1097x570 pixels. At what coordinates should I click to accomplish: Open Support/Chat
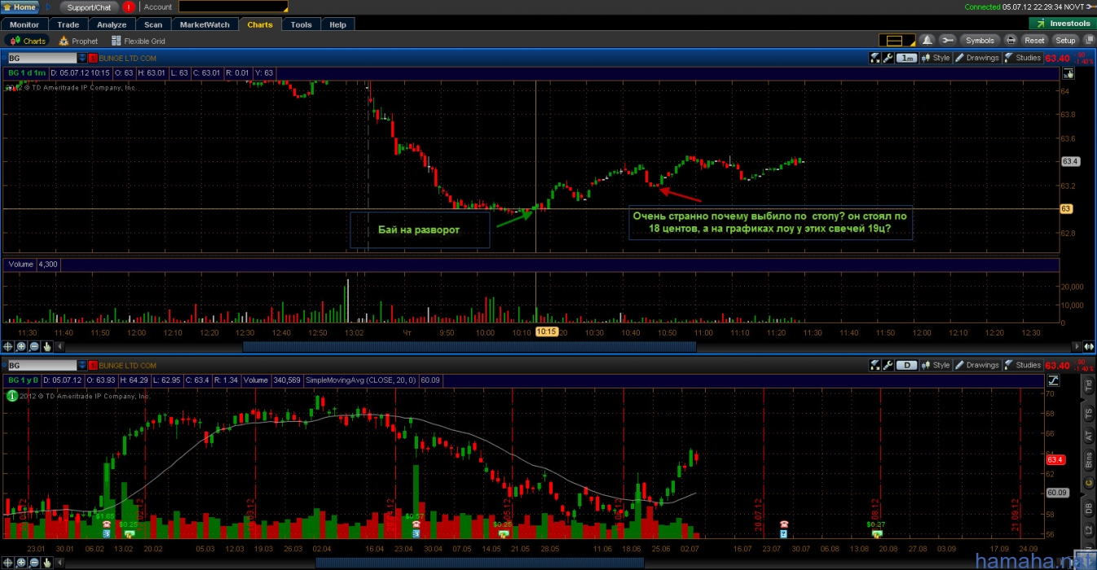90,7
